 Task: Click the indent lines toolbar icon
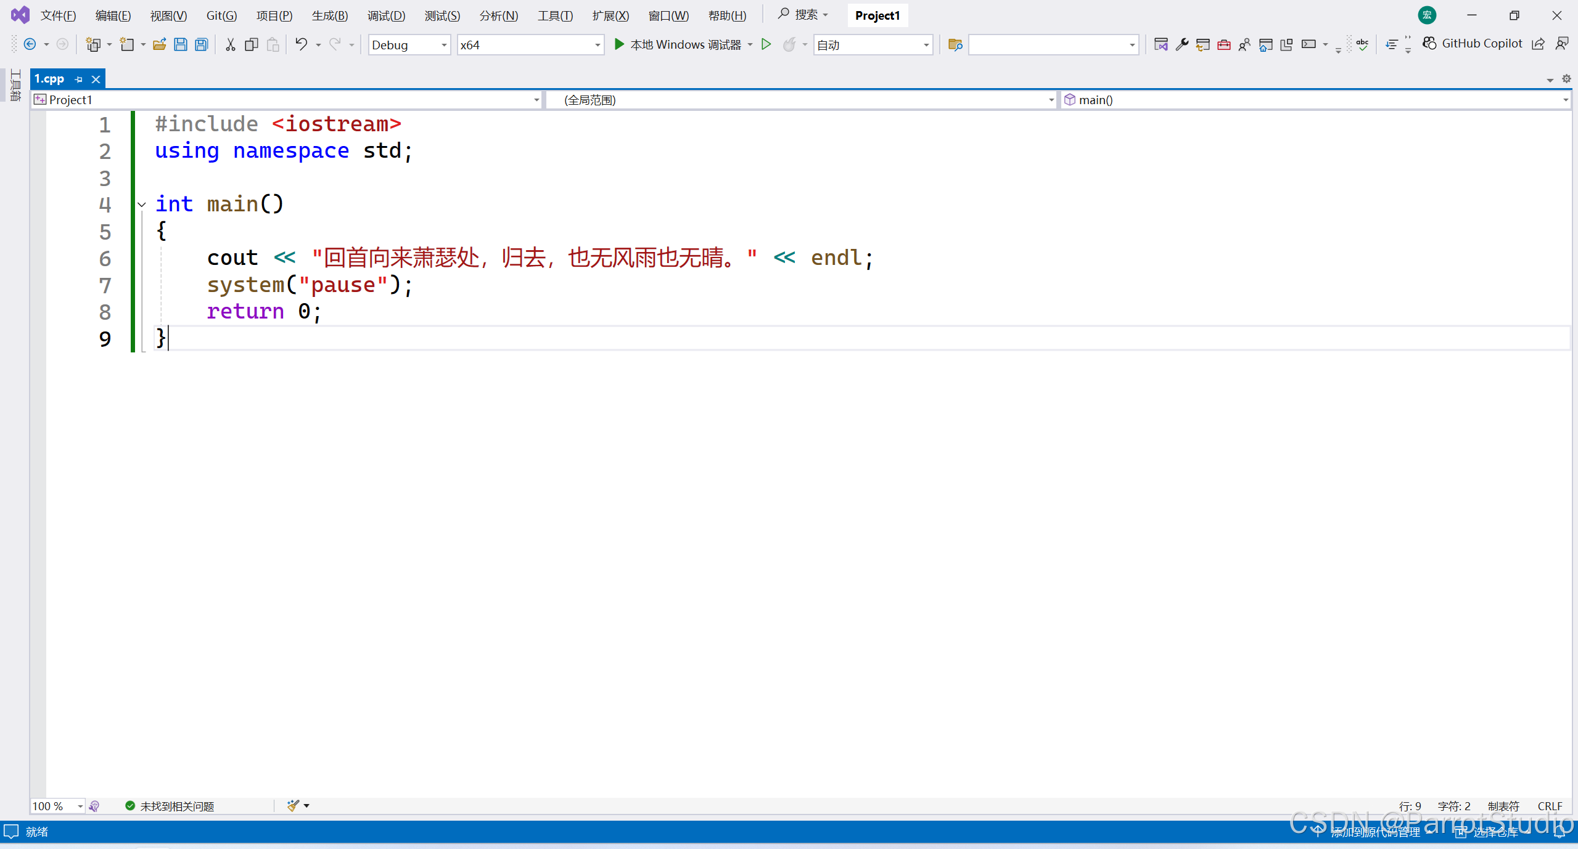pos(1391,44)
